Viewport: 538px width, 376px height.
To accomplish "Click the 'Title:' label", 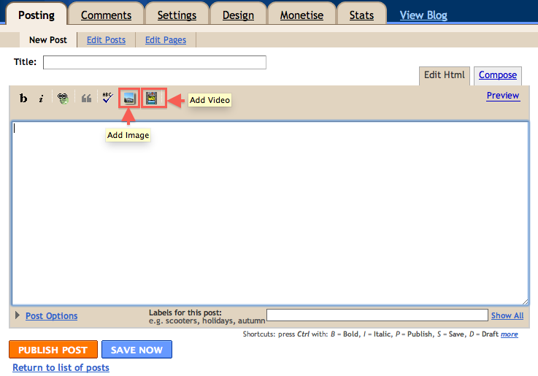I will (x=25, y=62).
